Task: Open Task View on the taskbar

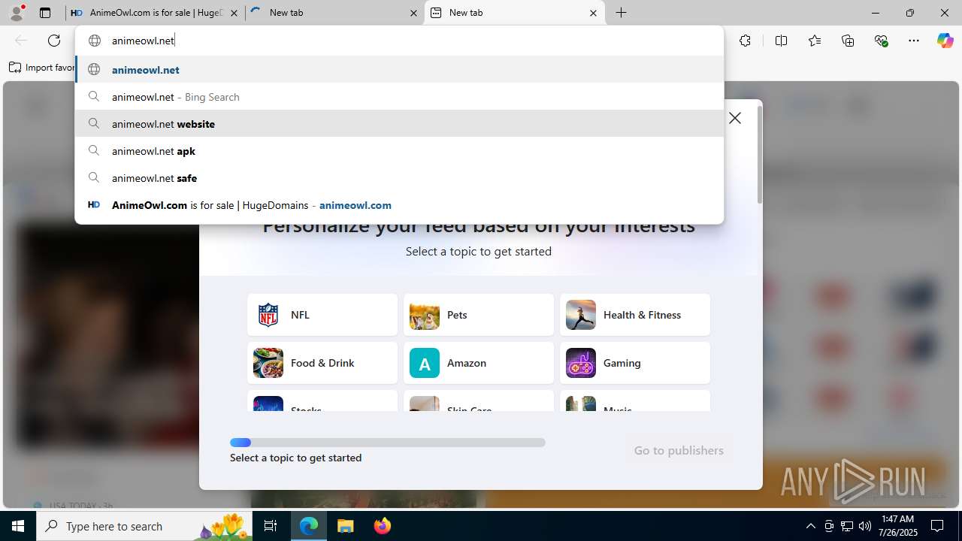Action: [x=271, y=526]
